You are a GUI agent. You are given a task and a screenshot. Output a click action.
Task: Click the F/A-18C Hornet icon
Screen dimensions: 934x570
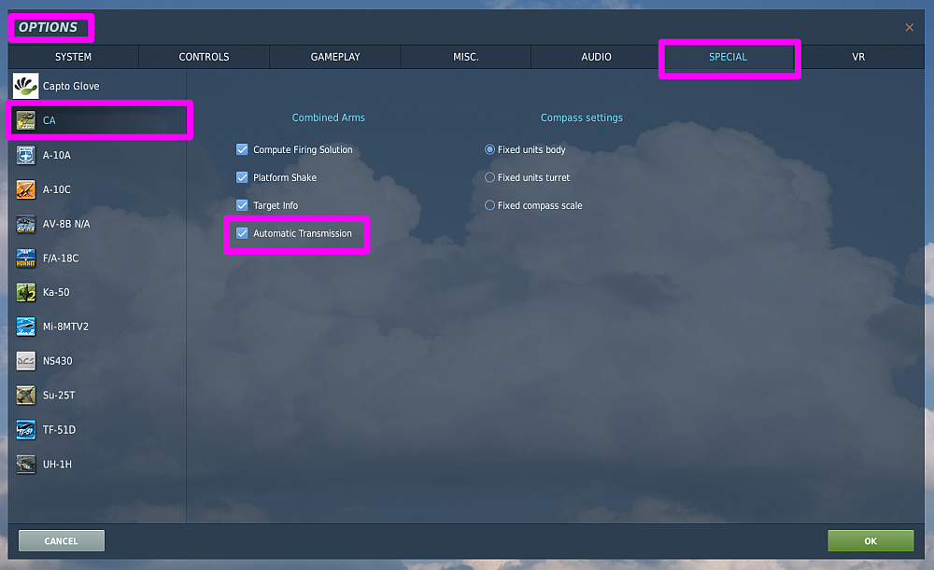tap(25, 258)
